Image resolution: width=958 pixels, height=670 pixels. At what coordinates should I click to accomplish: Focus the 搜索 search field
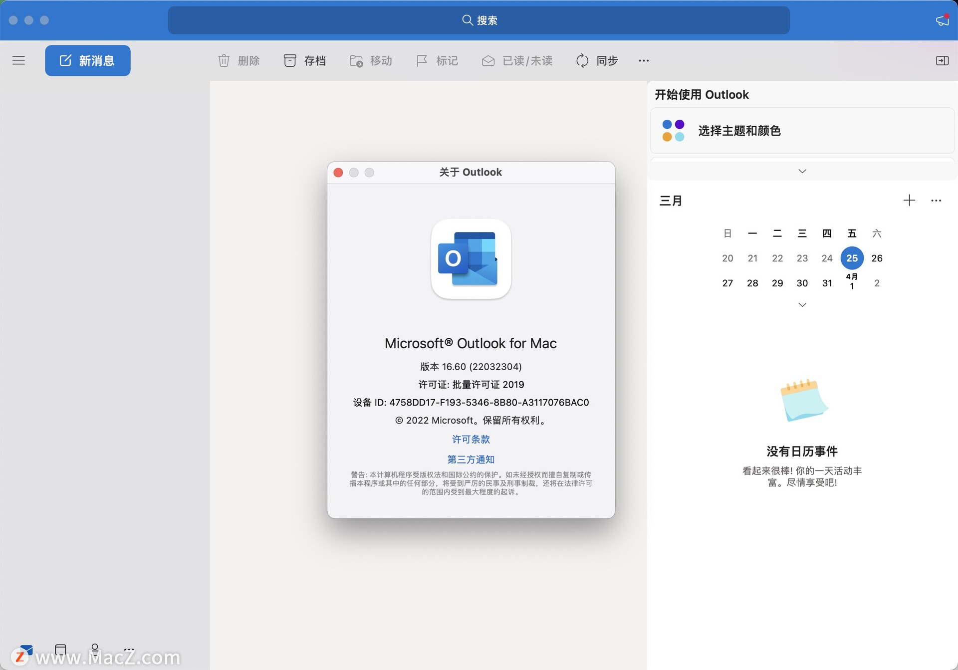[x=479, y=20]
